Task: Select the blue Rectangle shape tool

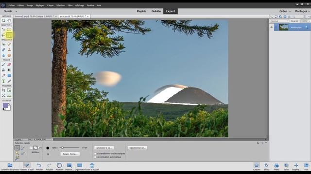Action: [9, 75]
